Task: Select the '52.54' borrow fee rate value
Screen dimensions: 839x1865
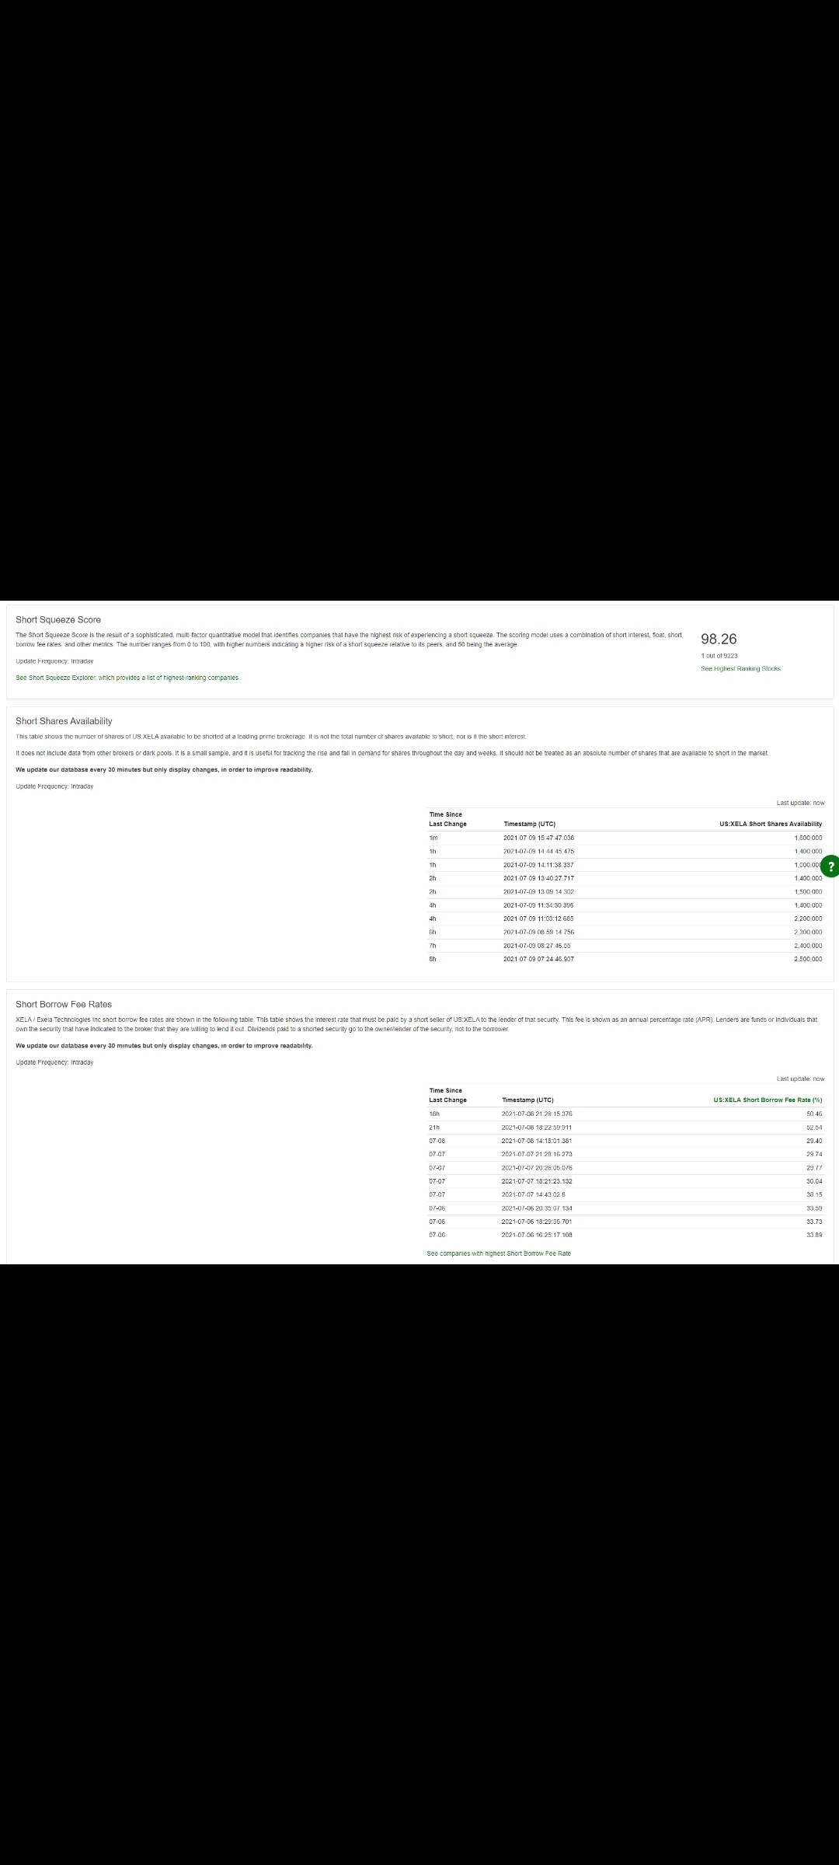Action: pos(814,1128)
